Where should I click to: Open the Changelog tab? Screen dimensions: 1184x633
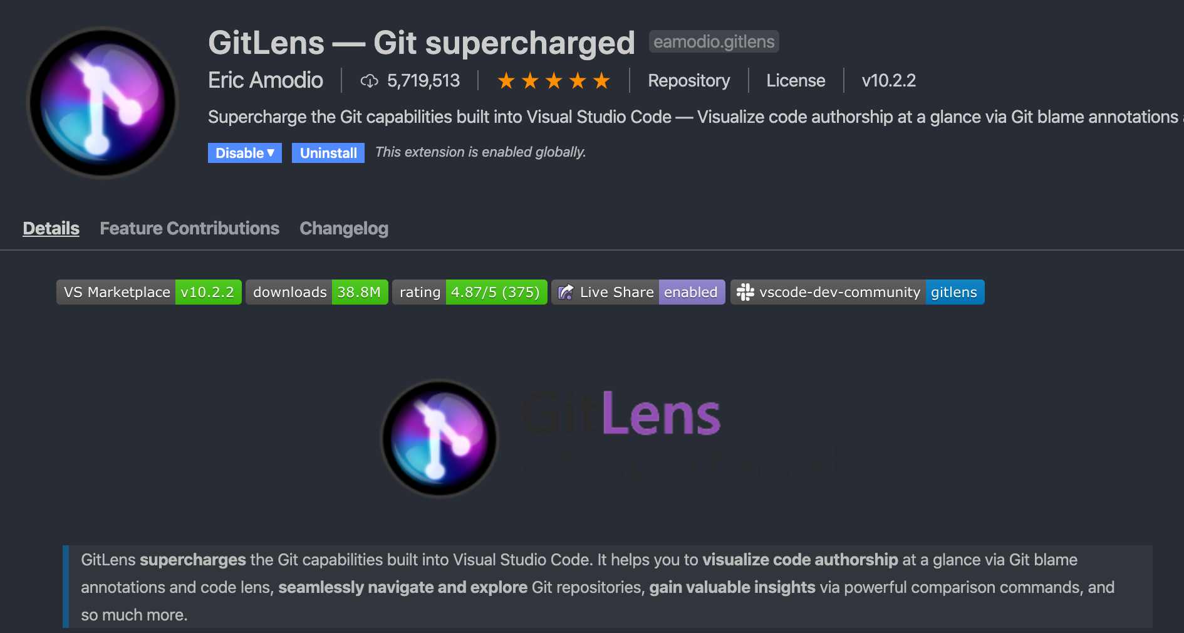[x=343, y=228]
